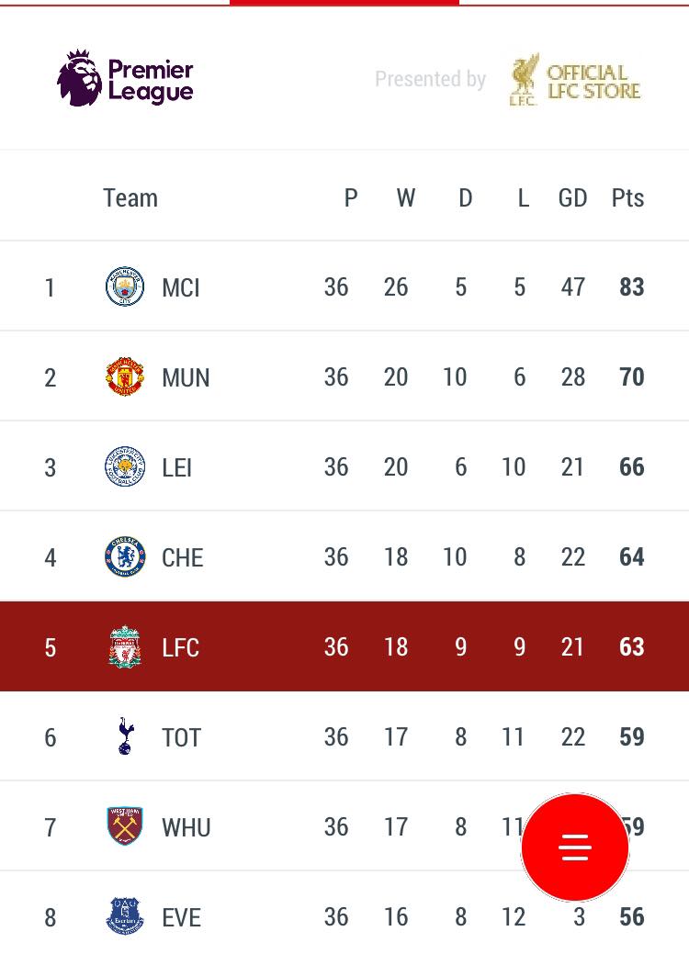Viewport: 689px width, 954px height.
Task: Select the active red tab indicator at top
Action: 344,3
